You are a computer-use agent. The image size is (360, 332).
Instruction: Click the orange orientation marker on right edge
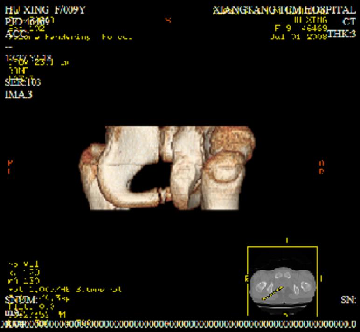tap(321, 167)
